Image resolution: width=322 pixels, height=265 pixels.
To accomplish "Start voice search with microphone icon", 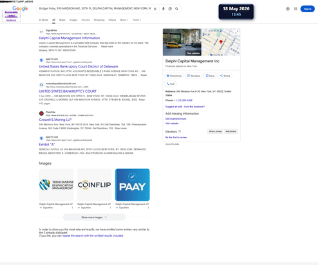I will coord(163,9).
